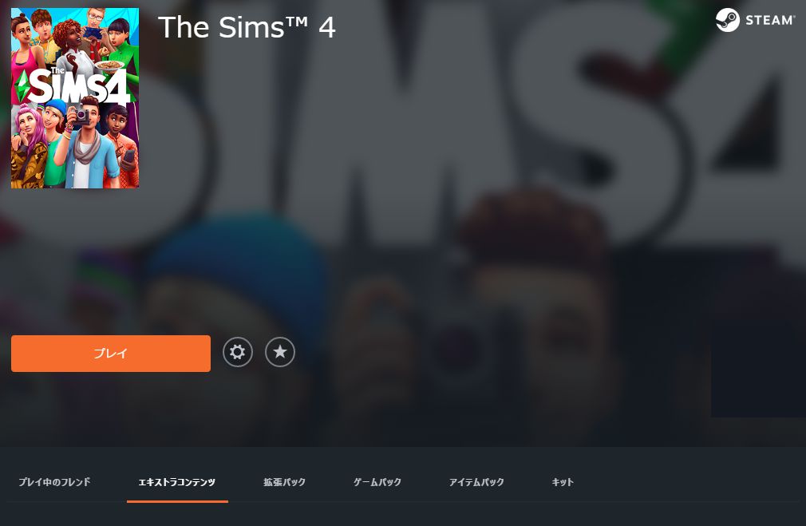
Task: Click the Steam logo icon
Action: (x=727, y=20)
